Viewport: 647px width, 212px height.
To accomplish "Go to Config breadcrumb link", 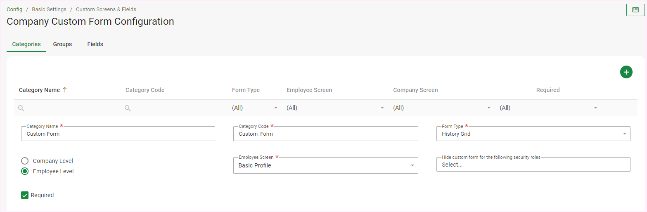I will point(14,9).
